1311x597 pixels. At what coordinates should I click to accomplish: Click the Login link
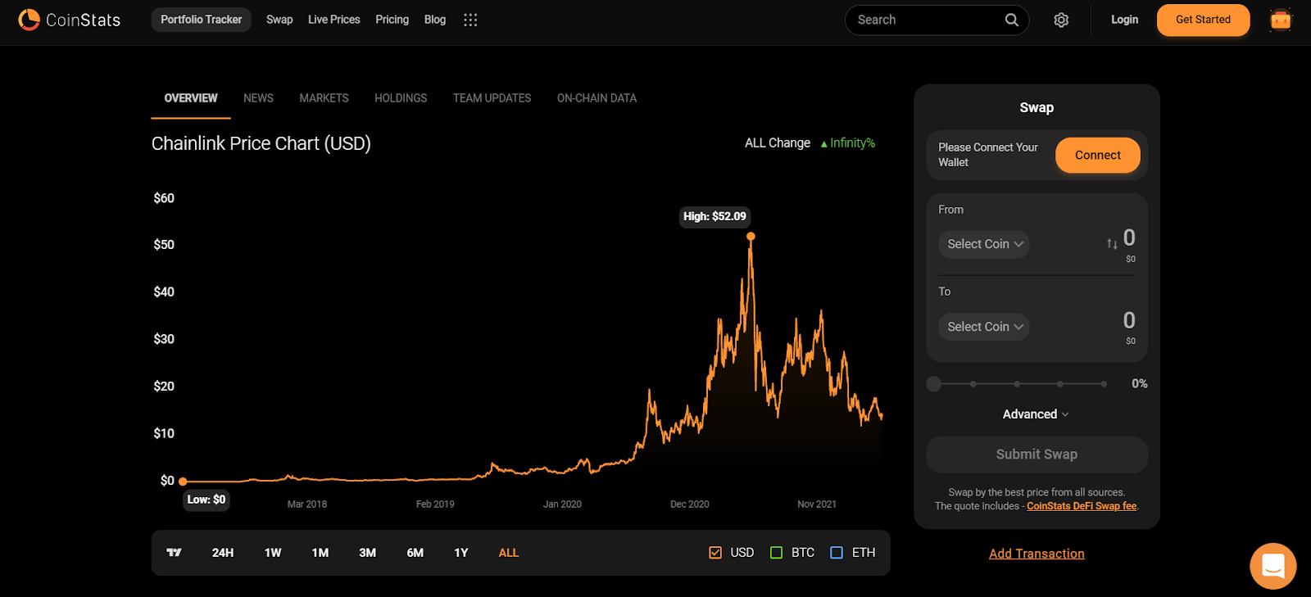click(1124, 20)
